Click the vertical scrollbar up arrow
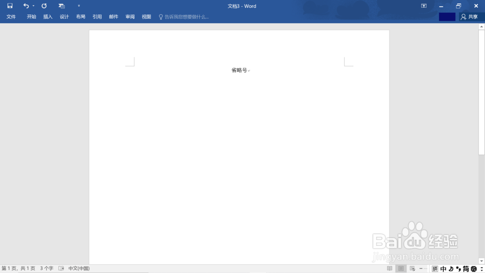The height and width of the screenshot is (273, 485). [481, 27]
